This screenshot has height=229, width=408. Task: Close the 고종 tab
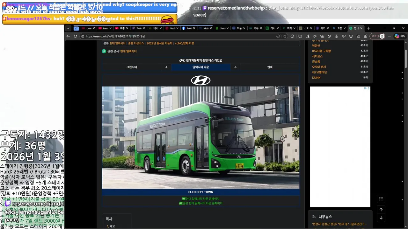point(344,28)
